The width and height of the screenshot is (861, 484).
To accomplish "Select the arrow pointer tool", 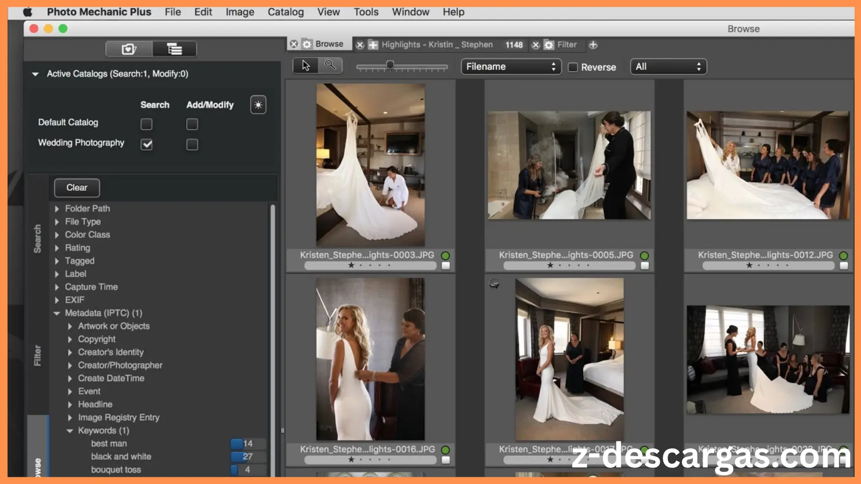I will [306, 66].
